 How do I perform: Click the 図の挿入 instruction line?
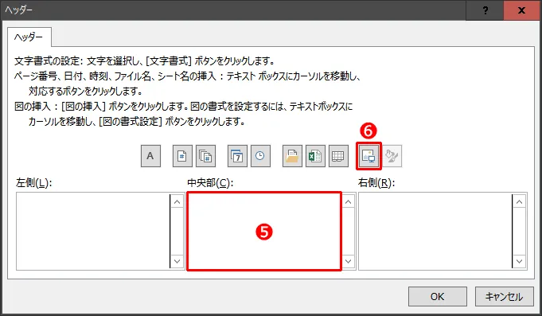pyautogui.click(x=184, y=107)
